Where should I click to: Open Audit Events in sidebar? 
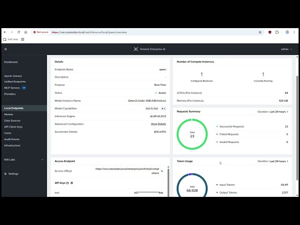[12, 139]
